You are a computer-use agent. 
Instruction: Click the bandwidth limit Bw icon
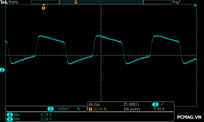[79, 109]
